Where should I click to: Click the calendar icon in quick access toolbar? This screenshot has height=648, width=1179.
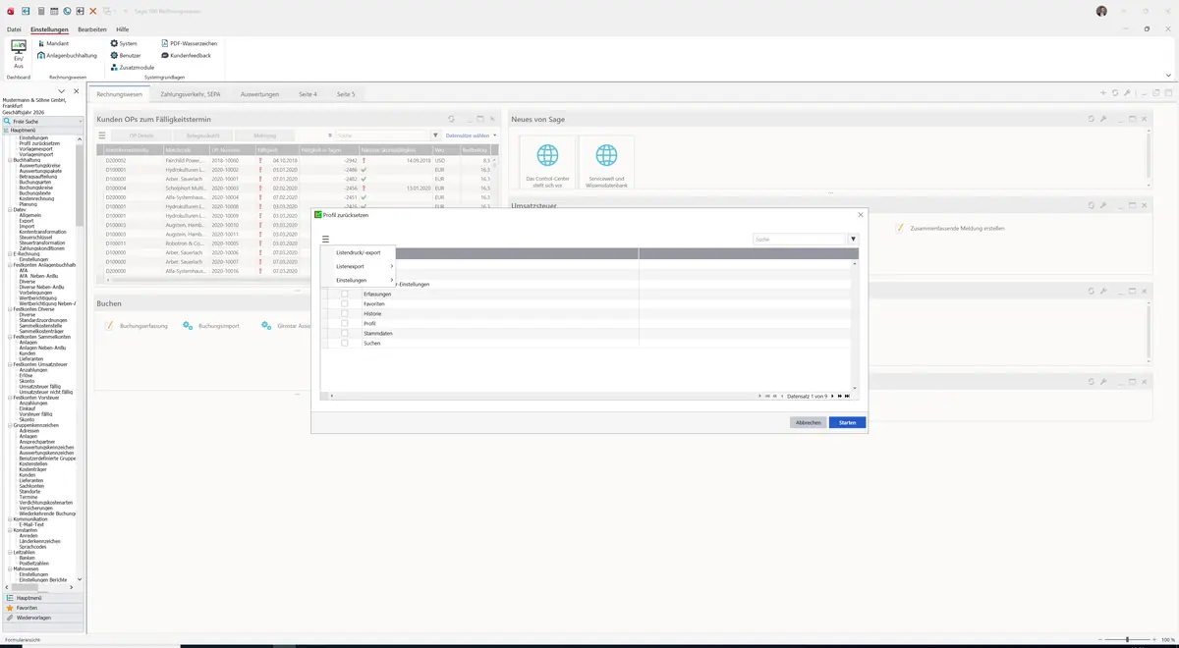pos(53,10)
